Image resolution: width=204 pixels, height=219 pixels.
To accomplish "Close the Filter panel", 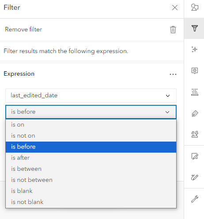I will (175, 8).
